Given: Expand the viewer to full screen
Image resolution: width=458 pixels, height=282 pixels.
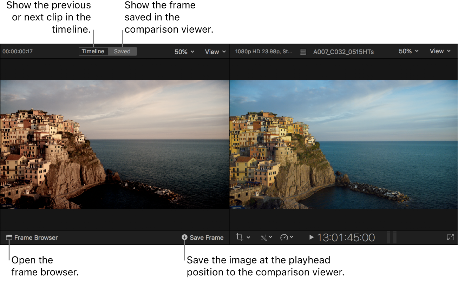Looking at the screenshot, I should [x=450, y=237].
